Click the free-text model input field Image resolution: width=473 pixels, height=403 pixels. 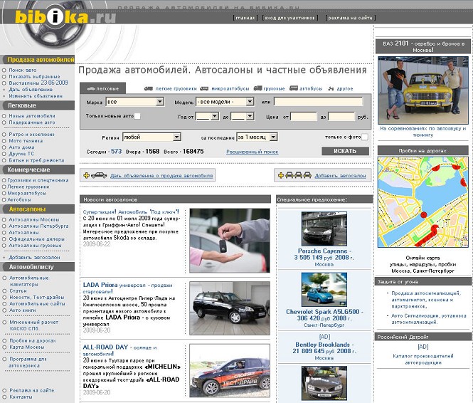[318, 102]
